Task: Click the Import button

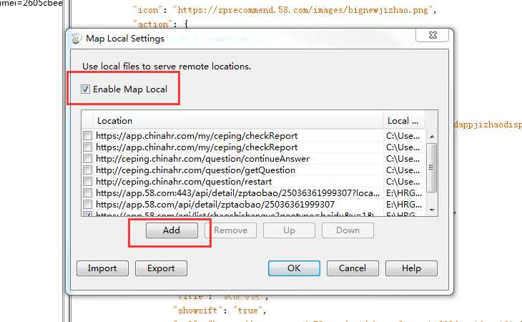Action: pos(102,268)
